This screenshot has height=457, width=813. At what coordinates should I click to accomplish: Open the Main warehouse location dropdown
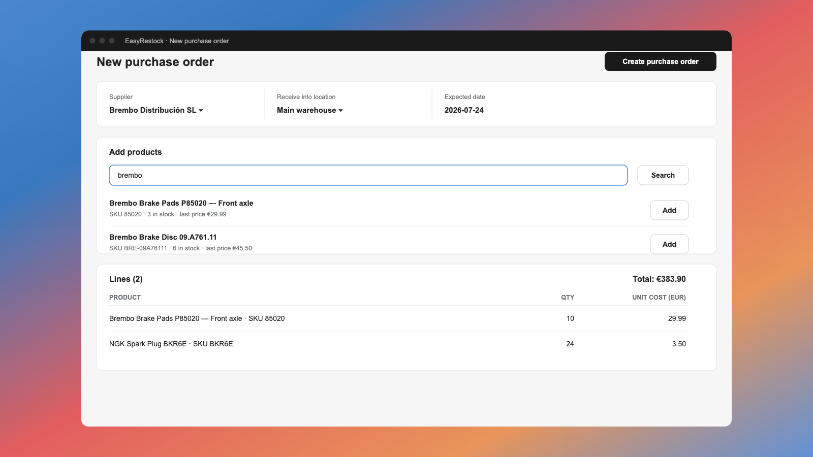click(x=309, y=110)
